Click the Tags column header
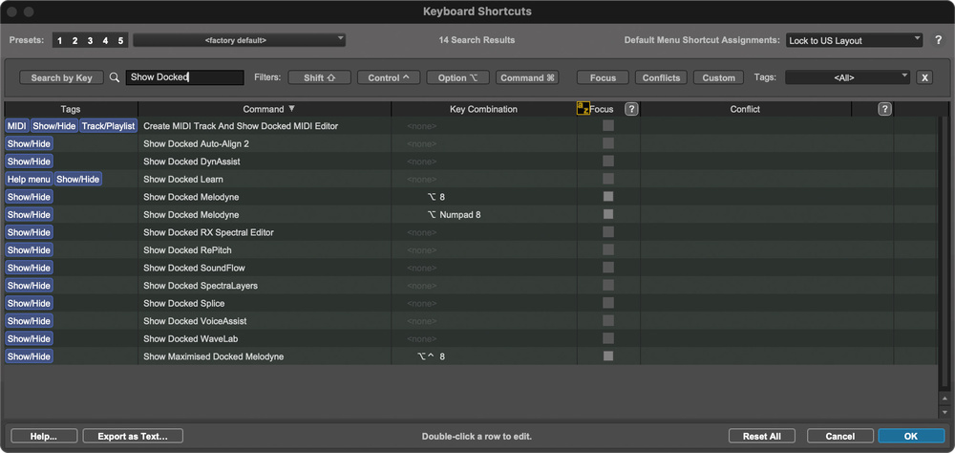The height and width of the screenshot is (453, 955). point(72,109)
